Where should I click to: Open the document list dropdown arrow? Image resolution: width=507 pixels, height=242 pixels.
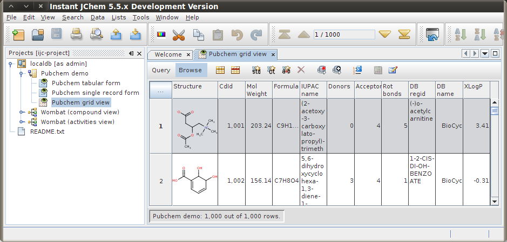point(485,53)
